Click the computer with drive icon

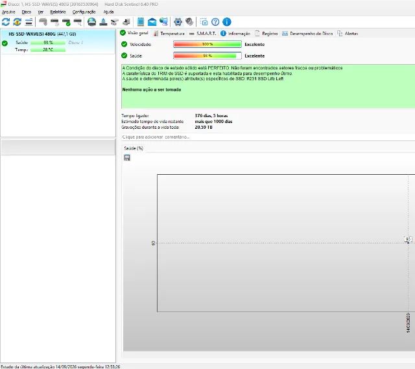tap(126, 22)
